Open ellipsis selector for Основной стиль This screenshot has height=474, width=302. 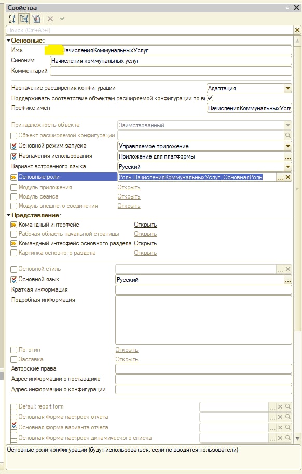(280, 269)
